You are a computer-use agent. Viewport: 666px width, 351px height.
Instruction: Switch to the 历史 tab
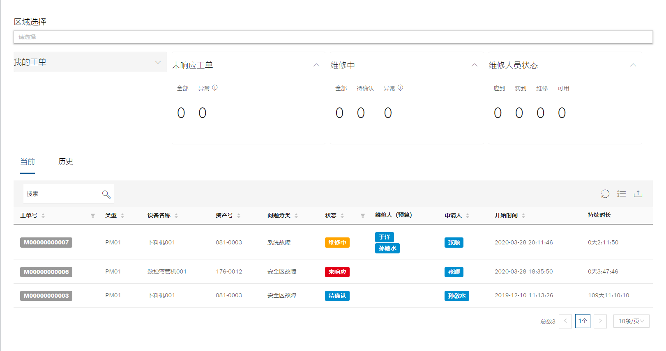[x=66, y=162]
